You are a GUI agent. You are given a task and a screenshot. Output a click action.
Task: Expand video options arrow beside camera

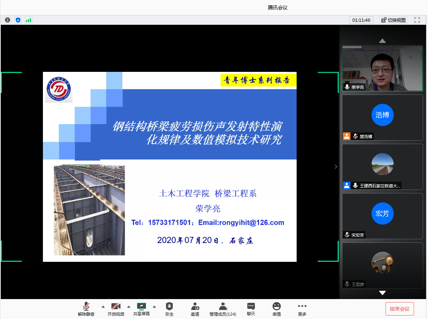pyautogui.click(x=129, y=306)
